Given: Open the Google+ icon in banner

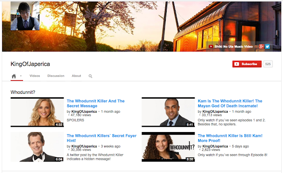Looking at the screenshot, I should click(x=261, y=47).
